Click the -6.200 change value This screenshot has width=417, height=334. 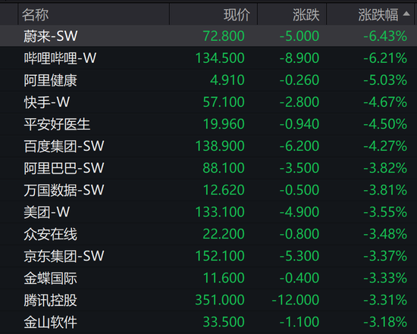pyautogui.click(x=299, y=146)
